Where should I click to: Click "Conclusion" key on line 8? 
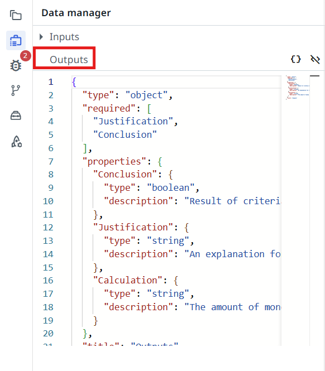125,175
